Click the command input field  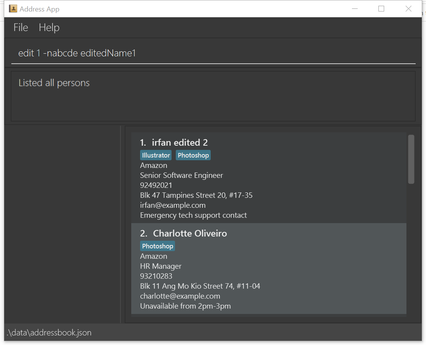click(x=213, y=53)
